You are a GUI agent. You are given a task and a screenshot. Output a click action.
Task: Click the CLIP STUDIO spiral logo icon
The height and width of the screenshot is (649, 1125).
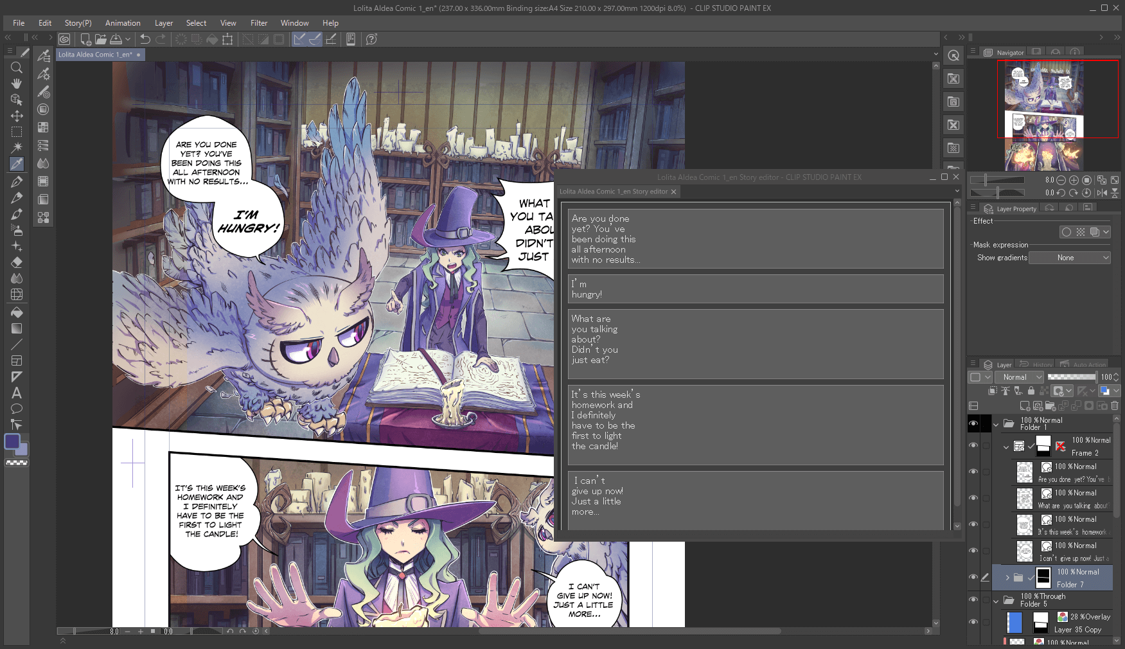pyautogui.click(x=64, y=39)
